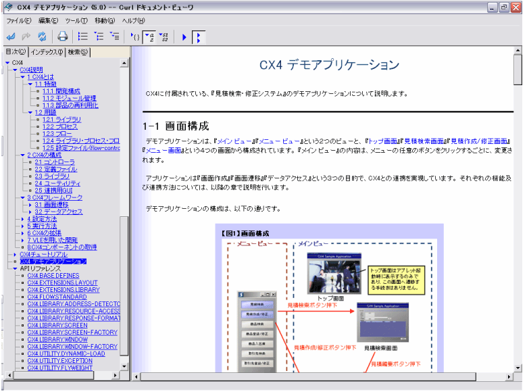Switch to the 目次(C) tab
This screenshot has height=392, width=527.
(x=16, y=52)
